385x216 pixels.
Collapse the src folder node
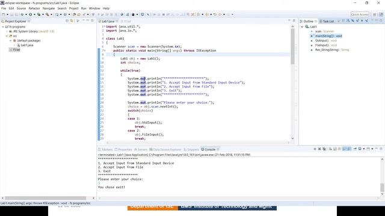7,36
